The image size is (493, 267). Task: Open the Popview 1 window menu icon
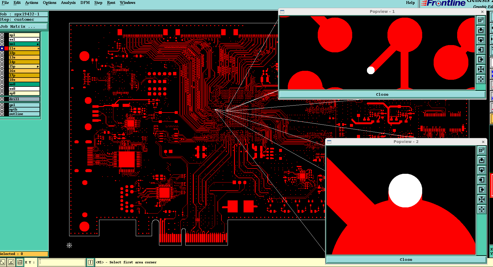pos(282,11)
